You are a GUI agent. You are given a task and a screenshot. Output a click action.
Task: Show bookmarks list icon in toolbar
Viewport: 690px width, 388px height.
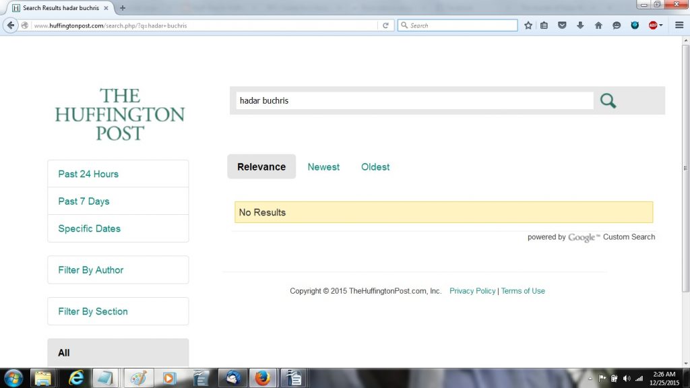544,26
